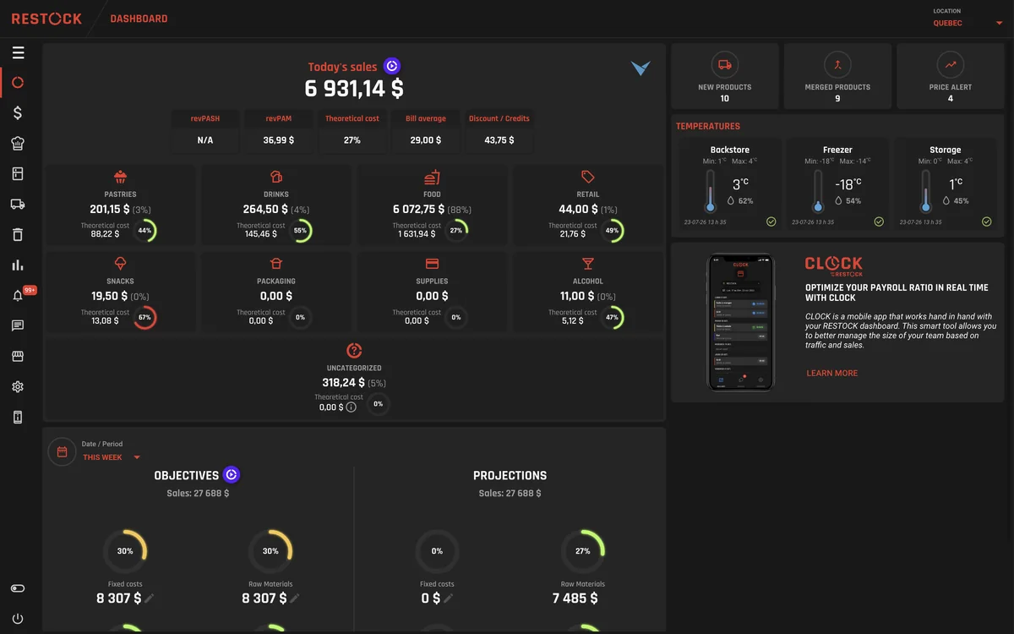Click the Drinks 55% cost ring
Screen dimensions: 1014x634
[300, 231]
